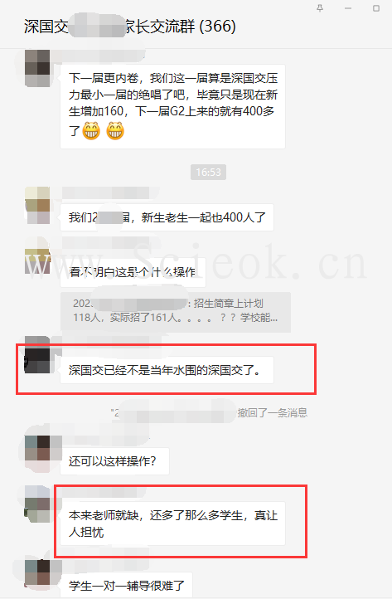Screen dimensions: 392x599
Task: Click avatar next to '看不明白这是个什么操作' message
Action: (37, 256)
